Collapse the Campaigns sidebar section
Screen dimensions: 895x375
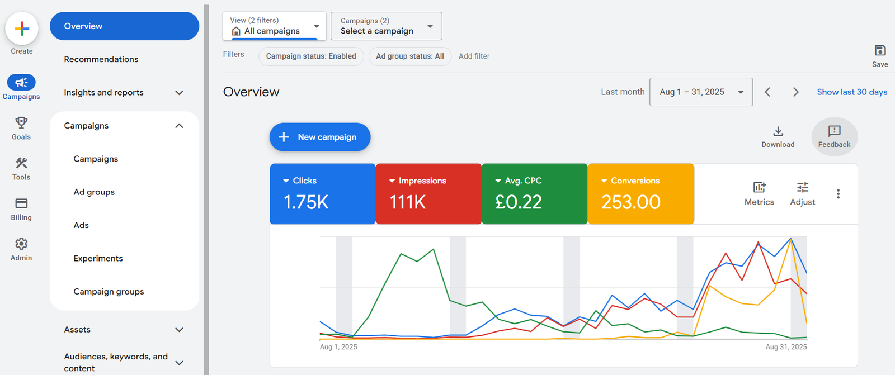point(179,126)
